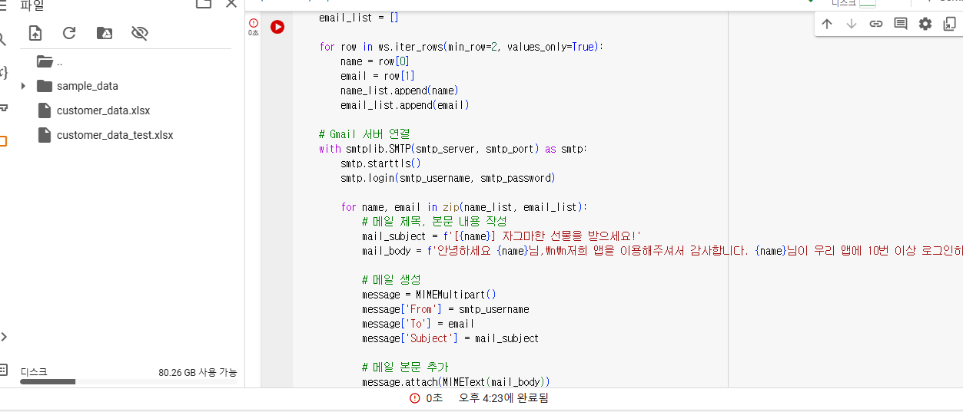Open the variables {x} panel icon
This screenshot has width=963, height=412.
coord(3,73)
